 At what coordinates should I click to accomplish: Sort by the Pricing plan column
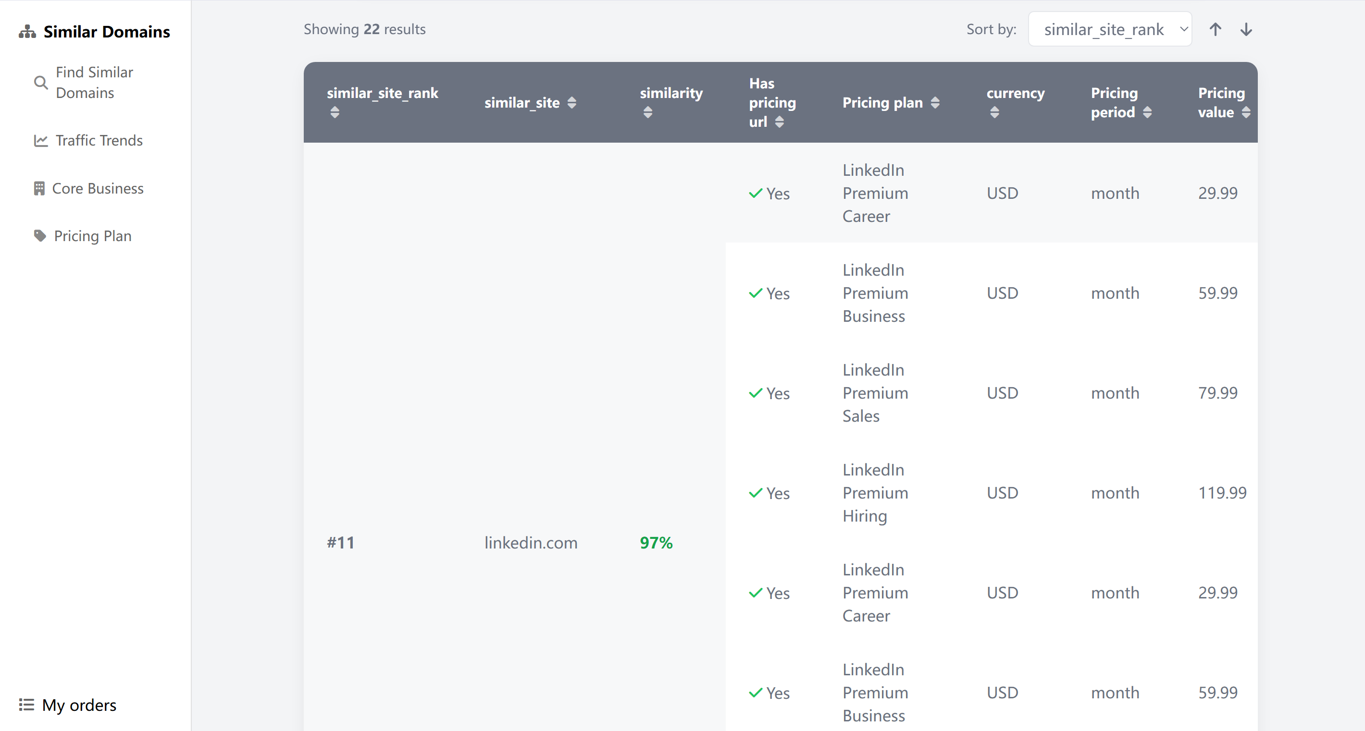pos(935,103)
